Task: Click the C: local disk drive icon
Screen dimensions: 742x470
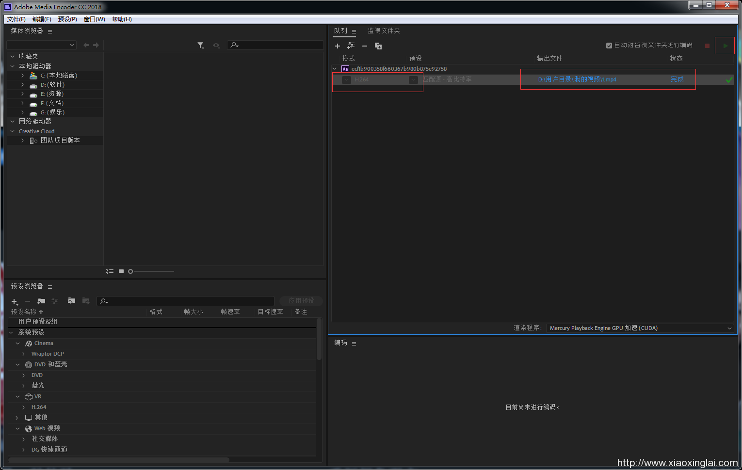Action: (33, 76)
